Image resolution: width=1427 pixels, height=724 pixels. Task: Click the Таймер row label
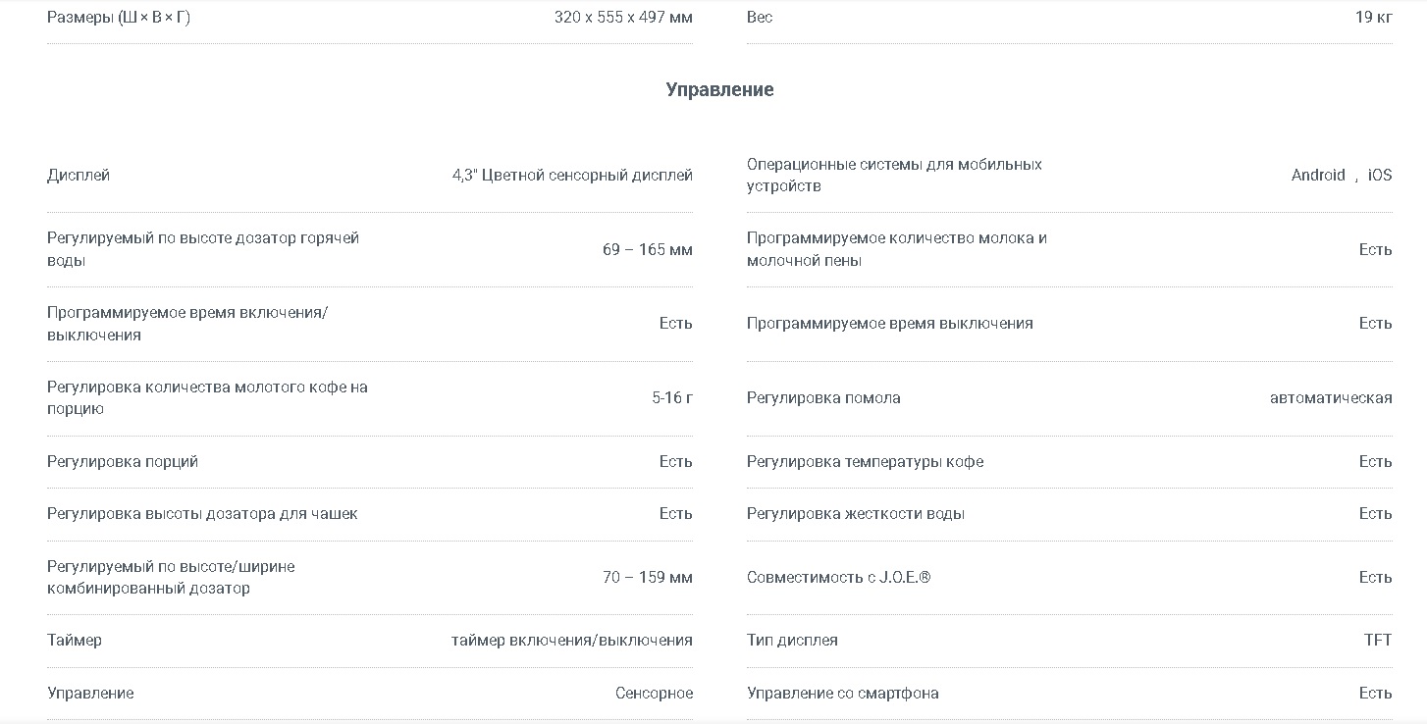(75, 640)
